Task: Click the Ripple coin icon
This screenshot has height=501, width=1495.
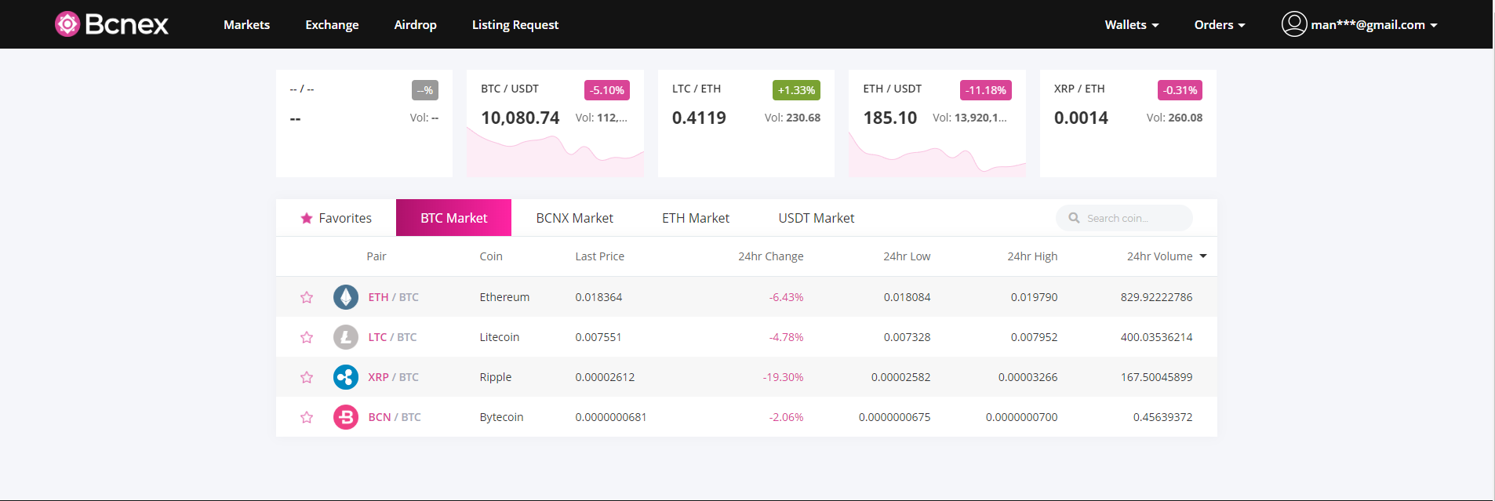Action: pos(346,377)
